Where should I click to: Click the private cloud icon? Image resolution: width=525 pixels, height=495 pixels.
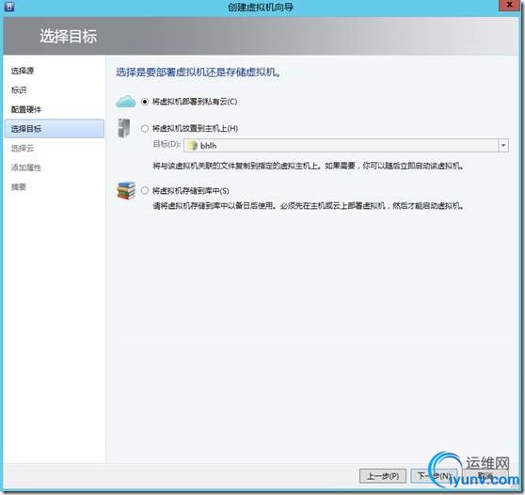[x=125, y=101]
